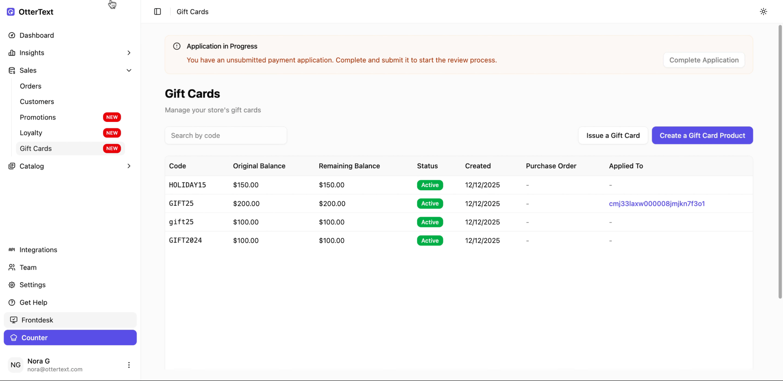783x381 pixels.
Task: Click the Integrations API icon
Action: point(12,250)
